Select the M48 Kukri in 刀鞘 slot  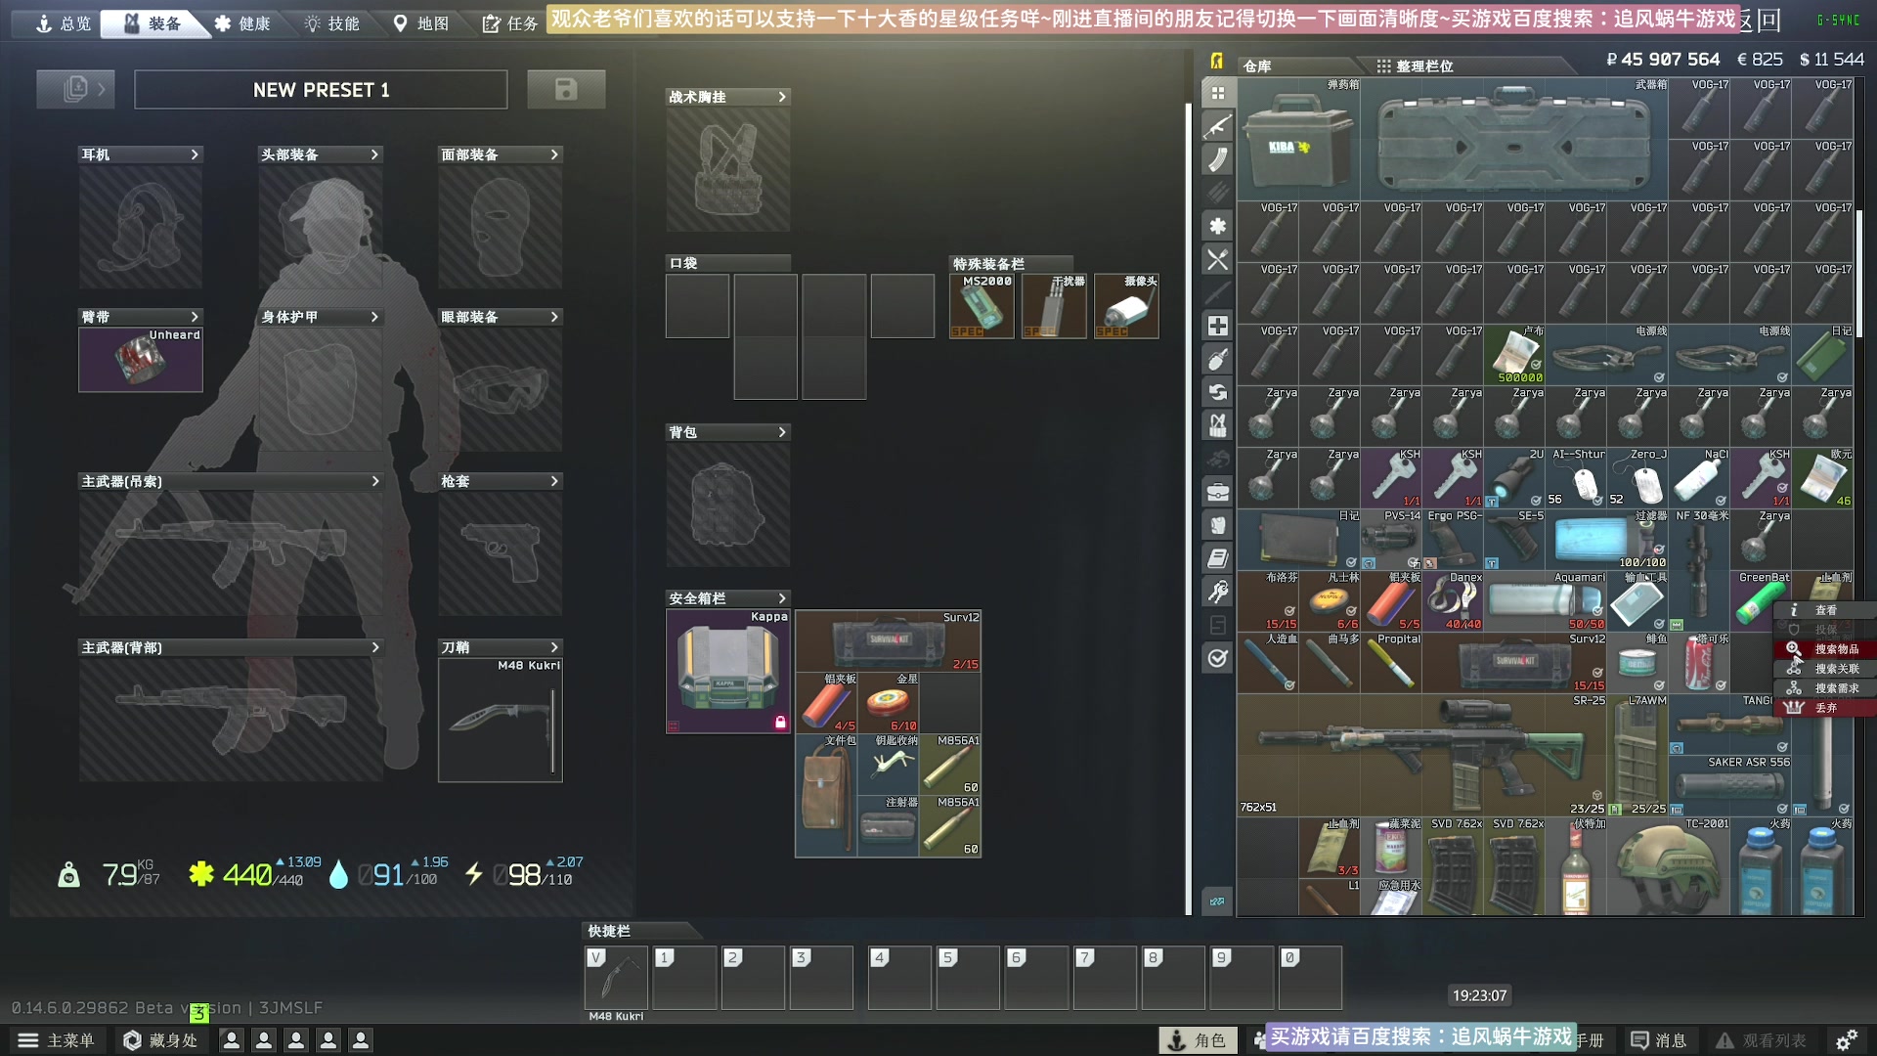pos(501,719)
